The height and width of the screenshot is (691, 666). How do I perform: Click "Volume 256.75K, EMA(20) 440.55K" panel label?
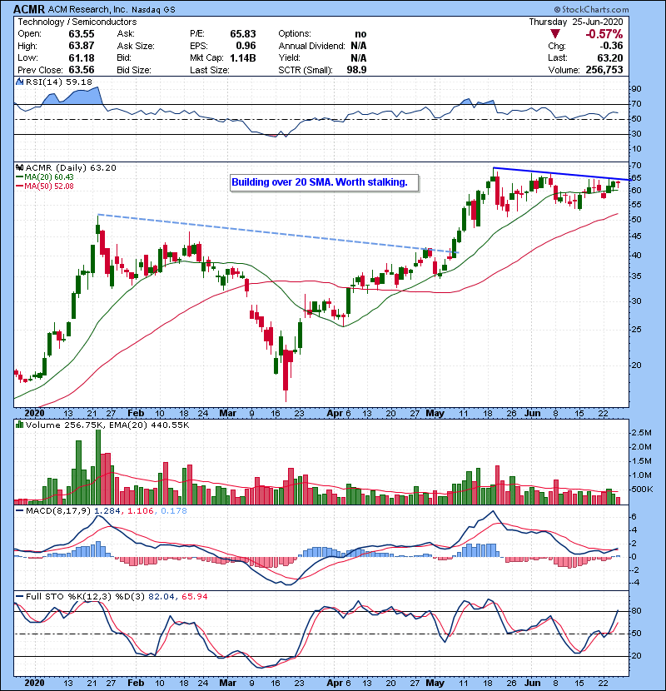tap(107, 425)
